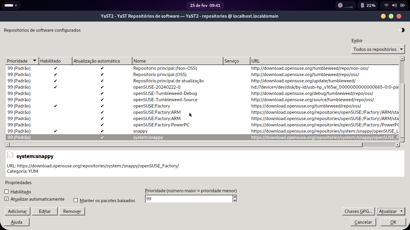Viewport: 410px width, 230px height.
Task: Open the CPU monitor indicator in top bar
Action: (x=345, y=5)
